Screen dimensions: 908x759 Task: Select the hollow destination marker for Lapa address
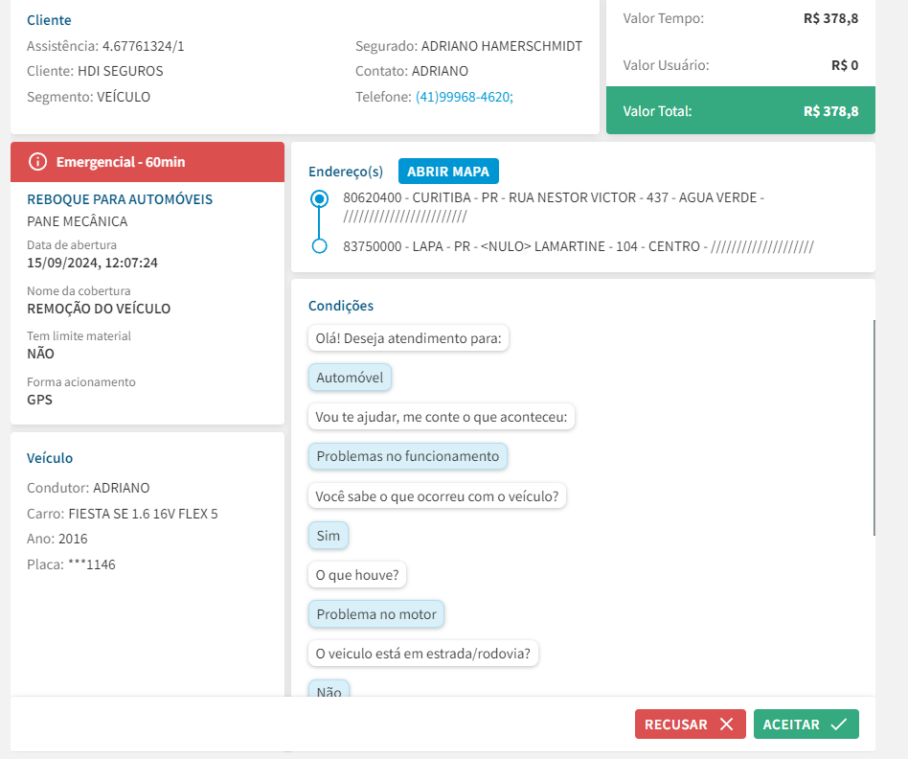[x=320, y=246]
